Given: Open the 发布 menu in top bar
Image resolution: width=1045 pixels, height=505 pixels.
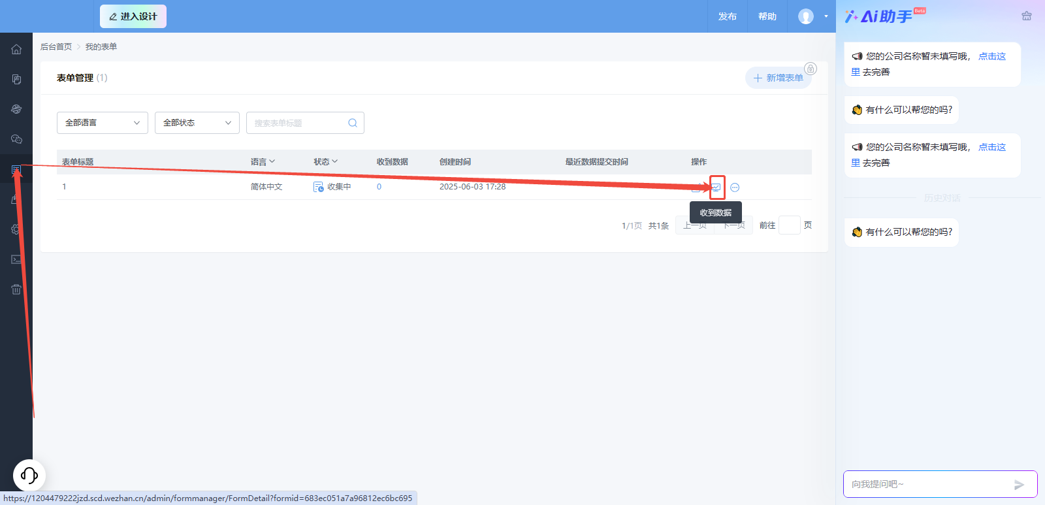Looking at the screenshot, I should pos(728,16).
